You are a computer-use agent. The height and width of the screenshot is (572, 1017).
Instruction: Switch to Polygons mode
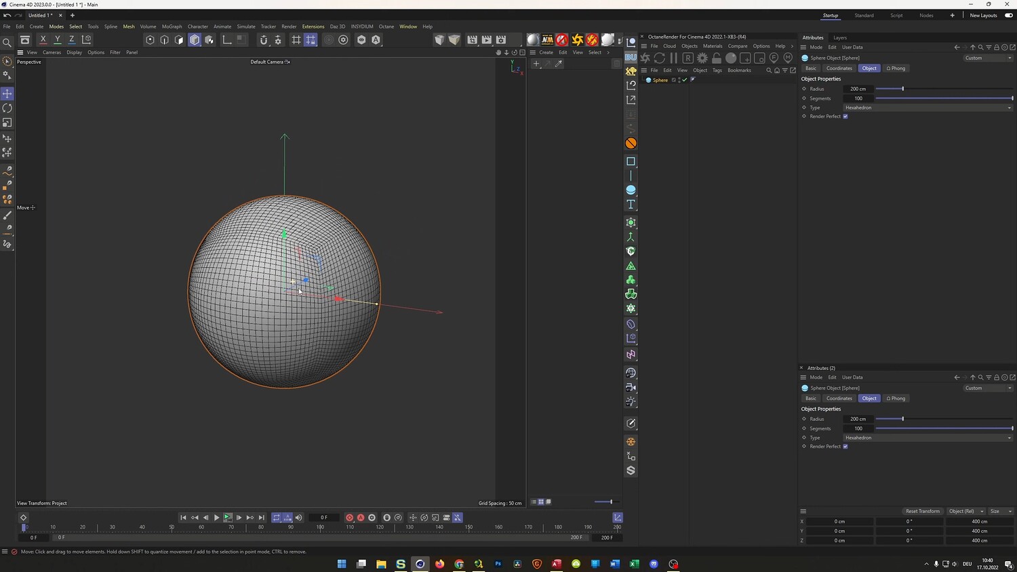[180, 40]
